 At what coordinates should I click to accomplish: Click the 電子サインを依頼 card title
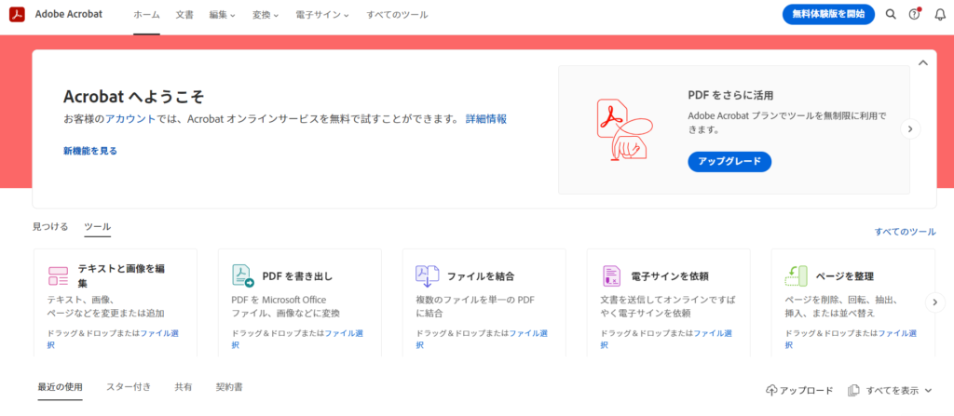(x=670, y=276)
